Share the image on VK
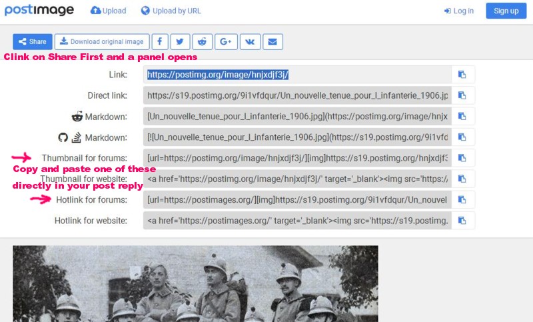This screenshot has width=533, height=322. (251, 42)
